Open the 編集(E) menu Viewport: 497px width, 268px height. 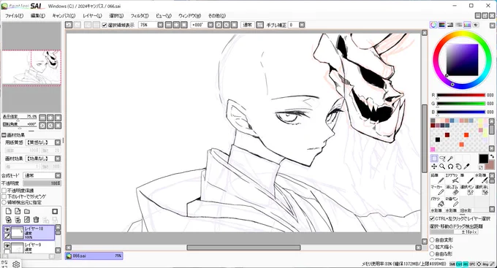pos(38,15)
